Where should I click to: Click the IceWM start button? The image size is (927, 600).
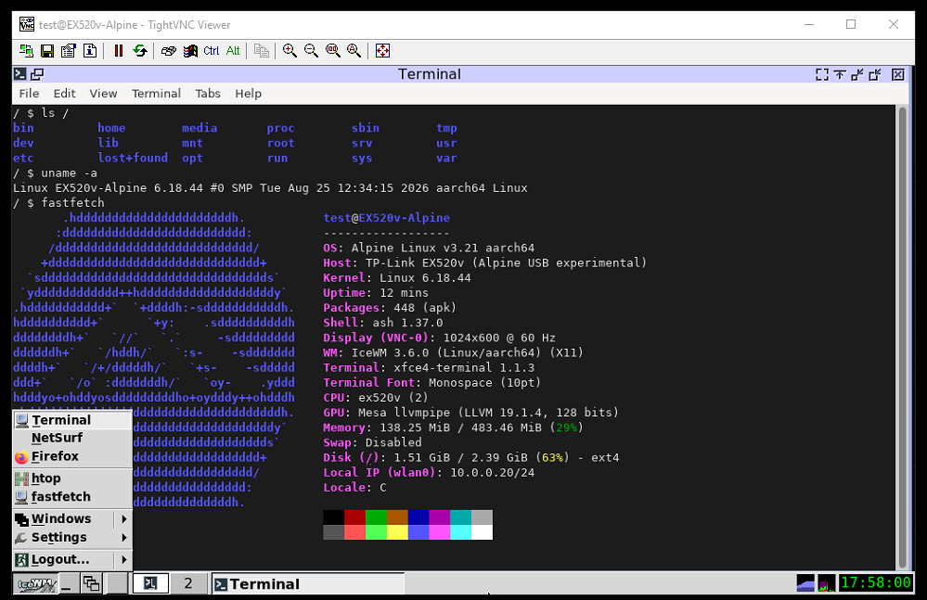[x=35, y=584]
